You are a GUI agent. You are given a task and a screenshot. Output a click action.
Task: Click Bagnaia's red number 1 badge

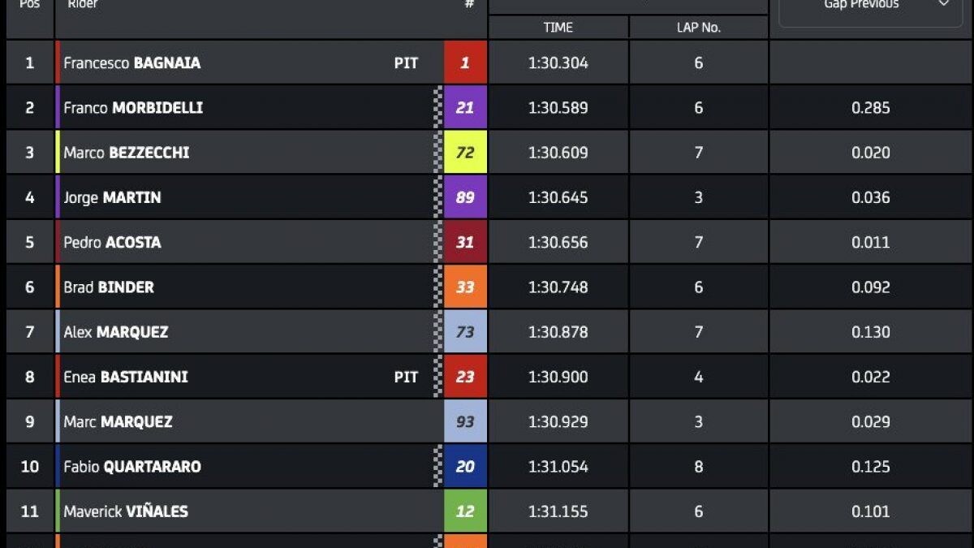[x=465, y=63]
